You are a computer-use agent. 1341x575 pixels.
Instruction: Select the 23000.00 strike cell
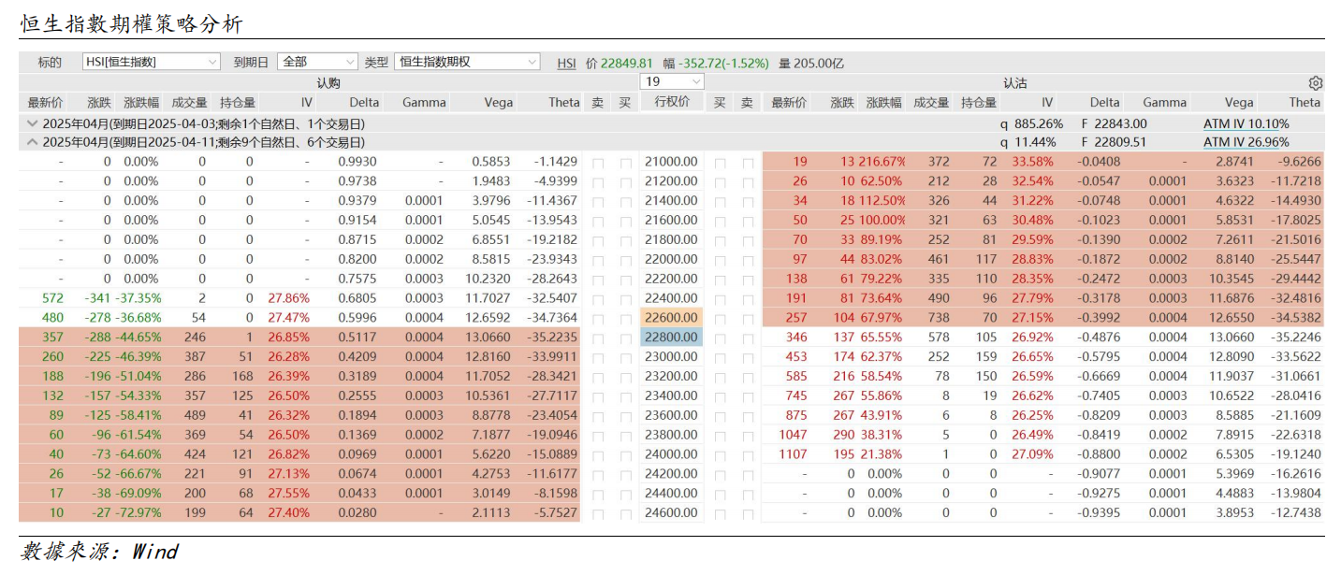coord(671,356)
